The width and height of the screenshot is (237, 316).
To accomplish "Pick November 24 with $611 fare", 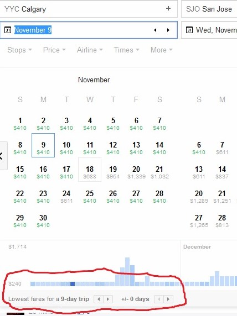I will 66,196.
